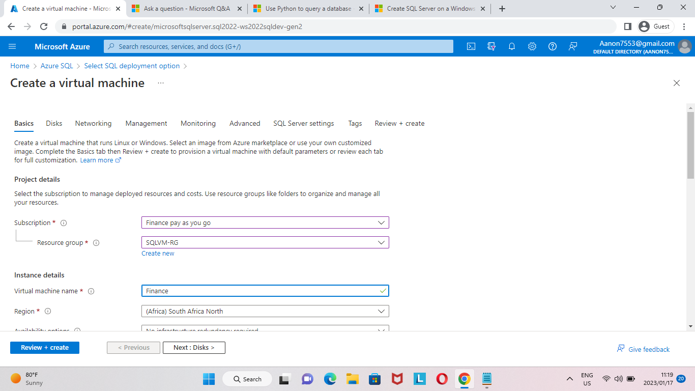Open Cloud Shell from the top bar
The image size is (695, 391).
click(471, 46)
